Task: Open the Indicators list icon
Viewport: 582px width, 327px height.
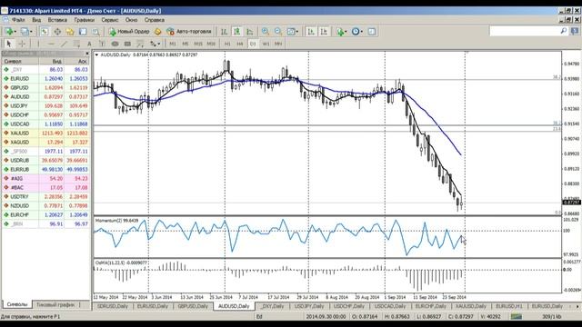Action: click(x=339, y=32)
